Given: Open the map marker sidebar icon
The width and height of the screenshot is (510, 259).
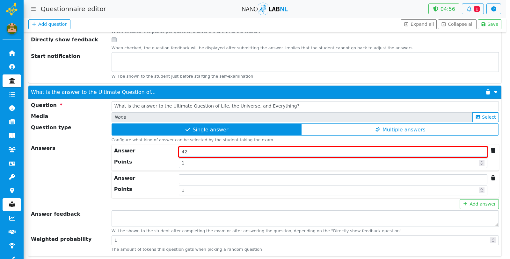Looking at the screenshot, I should click(x=12, y=191).
